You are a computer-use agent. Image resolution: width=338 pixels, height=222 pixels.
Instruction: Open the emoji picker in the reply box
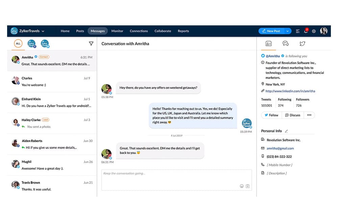tap(242, 186)
